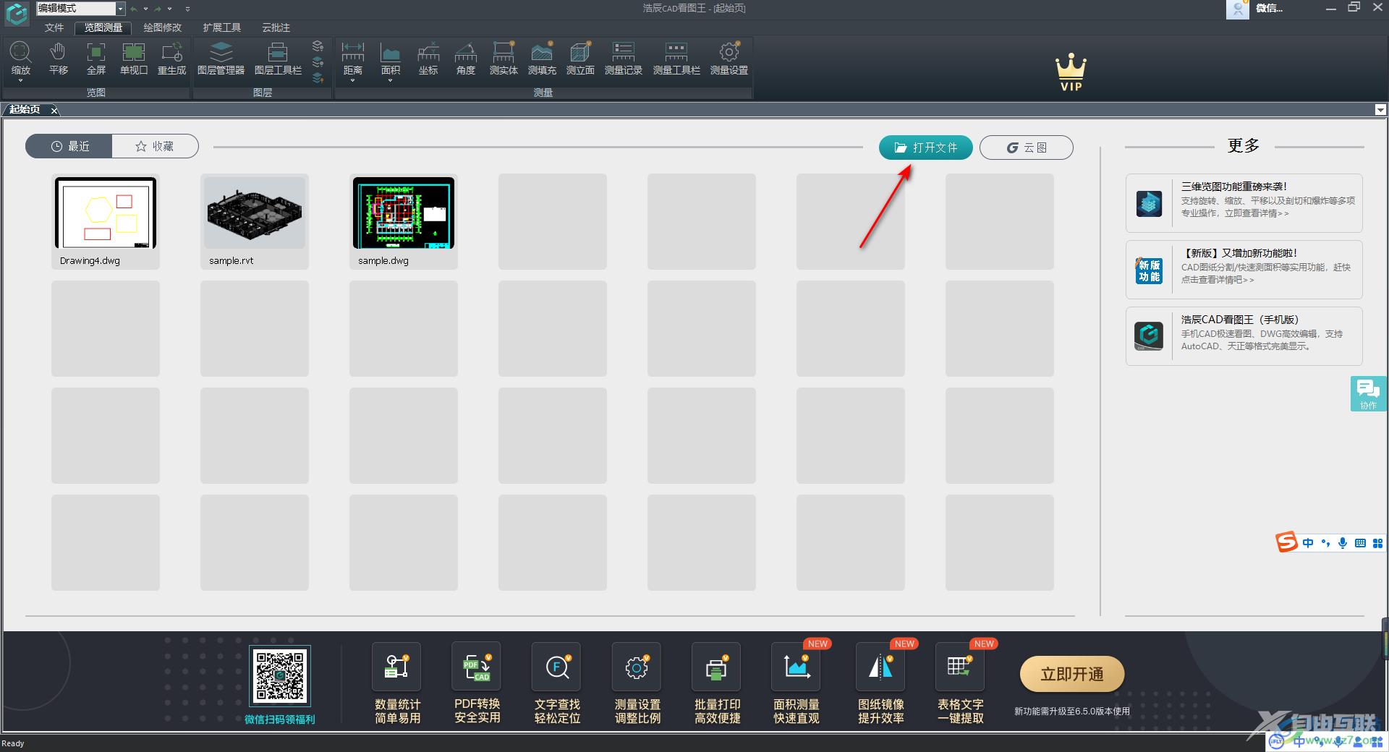The width and height of the screenshot is (1389, 752).
Task: Open 测量设置 measurement settings
Action: (729, 58)
